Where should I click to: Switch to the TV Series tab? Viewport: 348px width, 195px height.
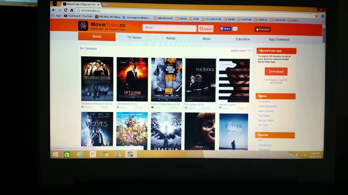point(134,37)
